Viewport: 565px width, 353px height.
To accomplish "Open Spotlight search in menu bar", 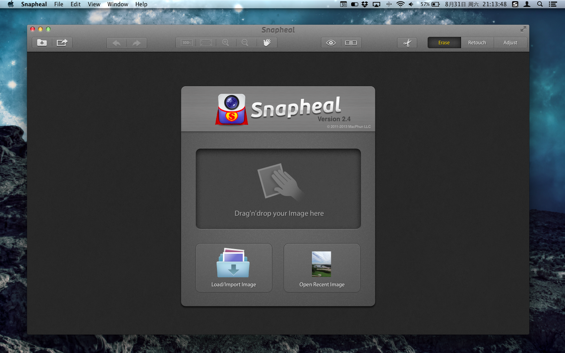I will [x=540, y=4].
